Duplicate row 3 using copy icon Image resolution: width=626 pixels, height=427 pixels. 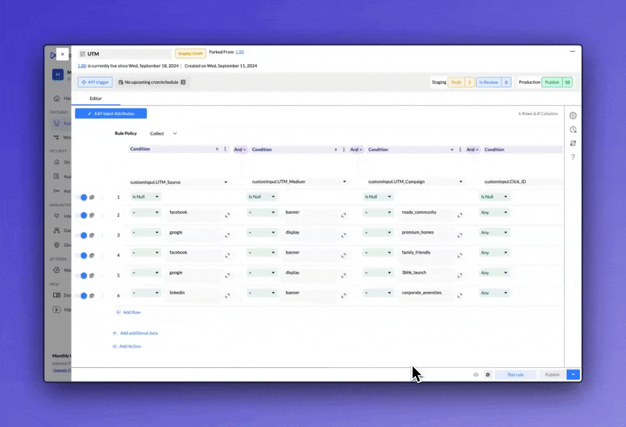(92, 235)
